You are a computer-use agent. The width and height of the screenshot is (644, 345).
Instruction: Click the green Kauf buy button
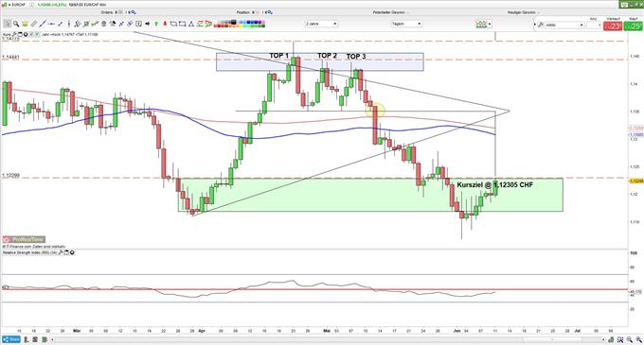[x=633, y=26]
